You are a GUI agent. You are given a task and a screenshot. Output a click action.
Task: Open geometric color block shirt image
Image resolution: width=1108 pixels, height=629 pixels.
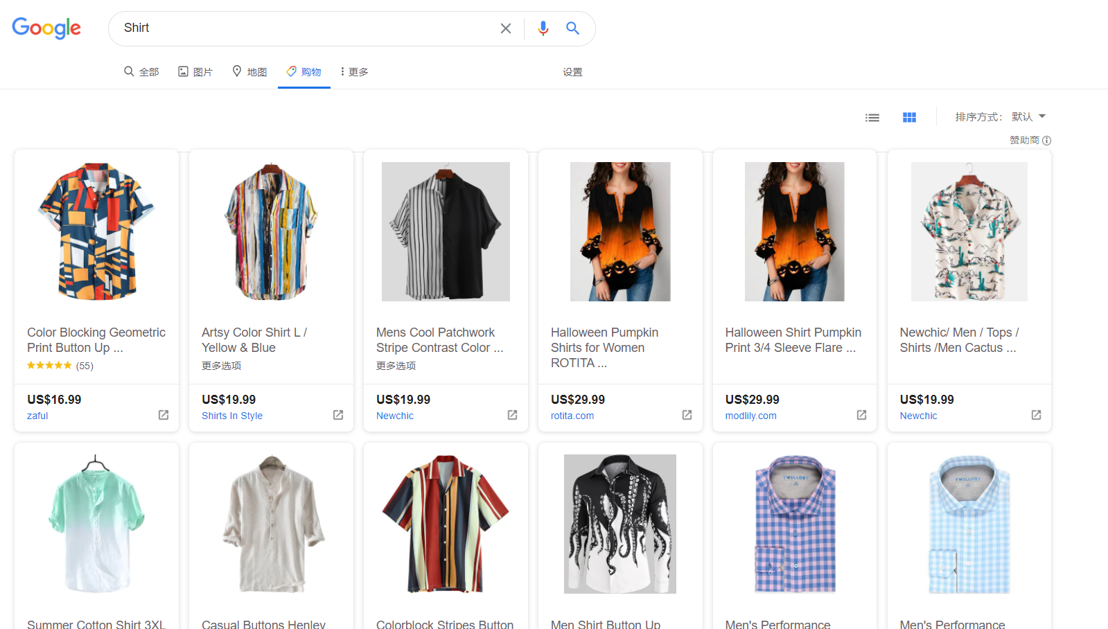(96, 231)
